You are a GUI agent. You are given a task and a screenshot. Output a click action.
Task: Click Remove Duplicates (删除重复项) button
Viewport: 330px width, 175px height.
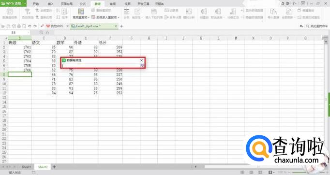click(x=101, y=10)
